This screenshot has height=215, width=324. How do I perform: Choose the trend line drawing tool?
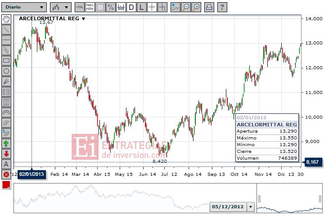click(x=6, y=30)
